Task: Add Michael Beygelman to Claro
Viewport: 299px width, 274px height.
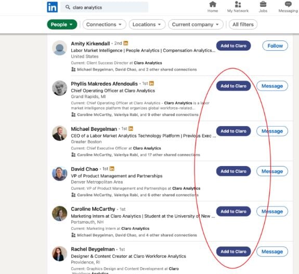Action: pyautogui.click(x=233, y=131)
